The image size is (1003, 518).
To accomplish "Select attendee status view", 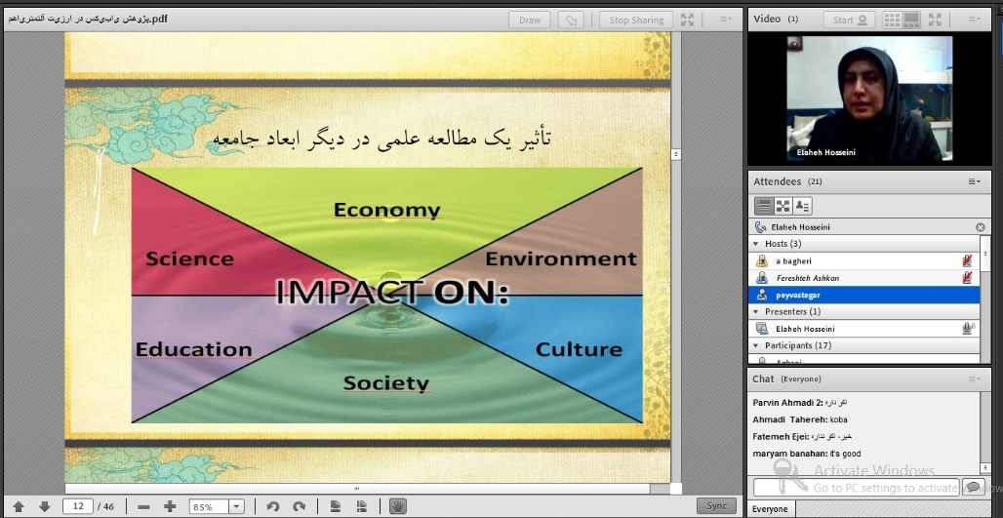I will point(802,206).
